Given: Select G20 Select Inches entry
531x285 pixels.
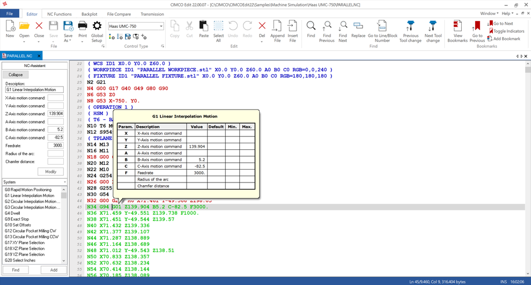Looking at the screenshot, I should [x=20, y=260].
